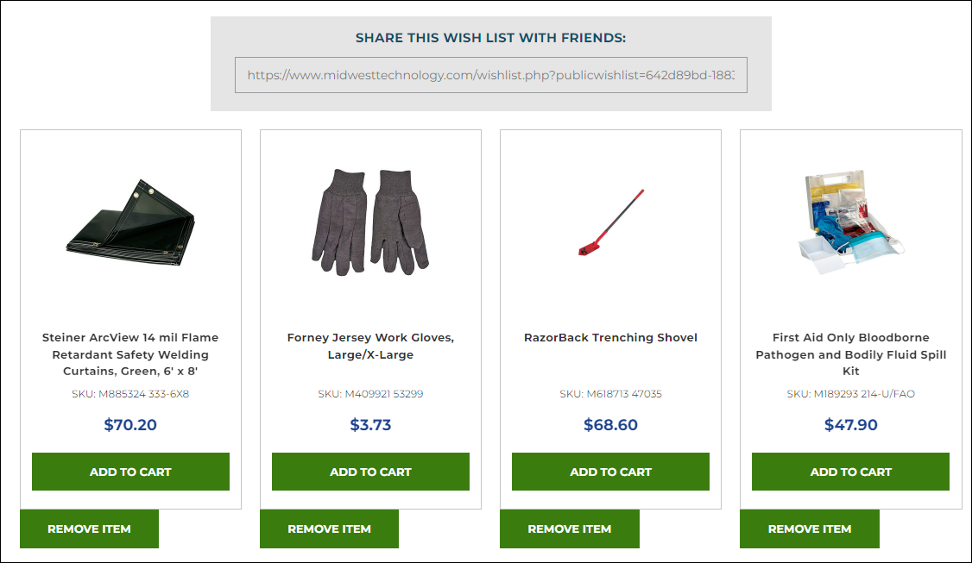Remove welding curtains from wish list
The image size is (972, 563).
pos(89,529)
